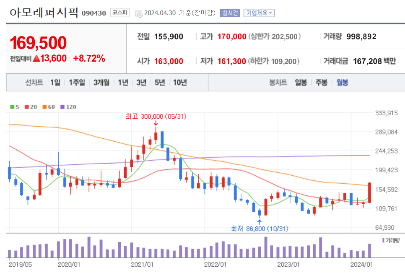Click the calendar clock icon beside the date
Viewport: 405px width, 278px height.
tap(139, 14)
